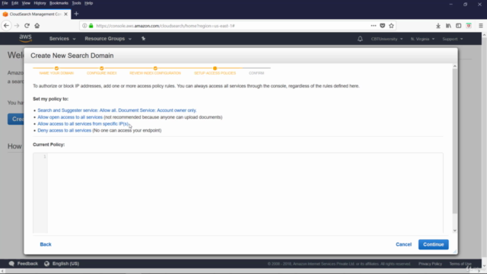Select the Name Your Domain wizard step

[x=56, y=71]
